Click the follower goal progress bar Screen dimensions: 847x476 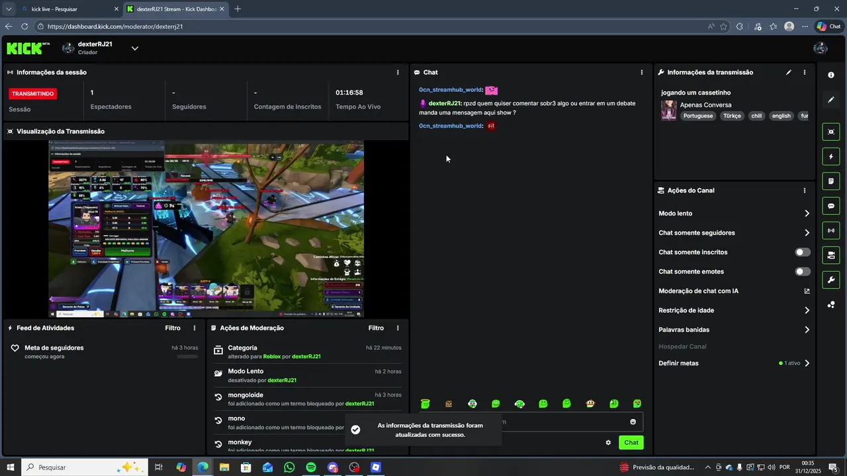tap(187, 356)
